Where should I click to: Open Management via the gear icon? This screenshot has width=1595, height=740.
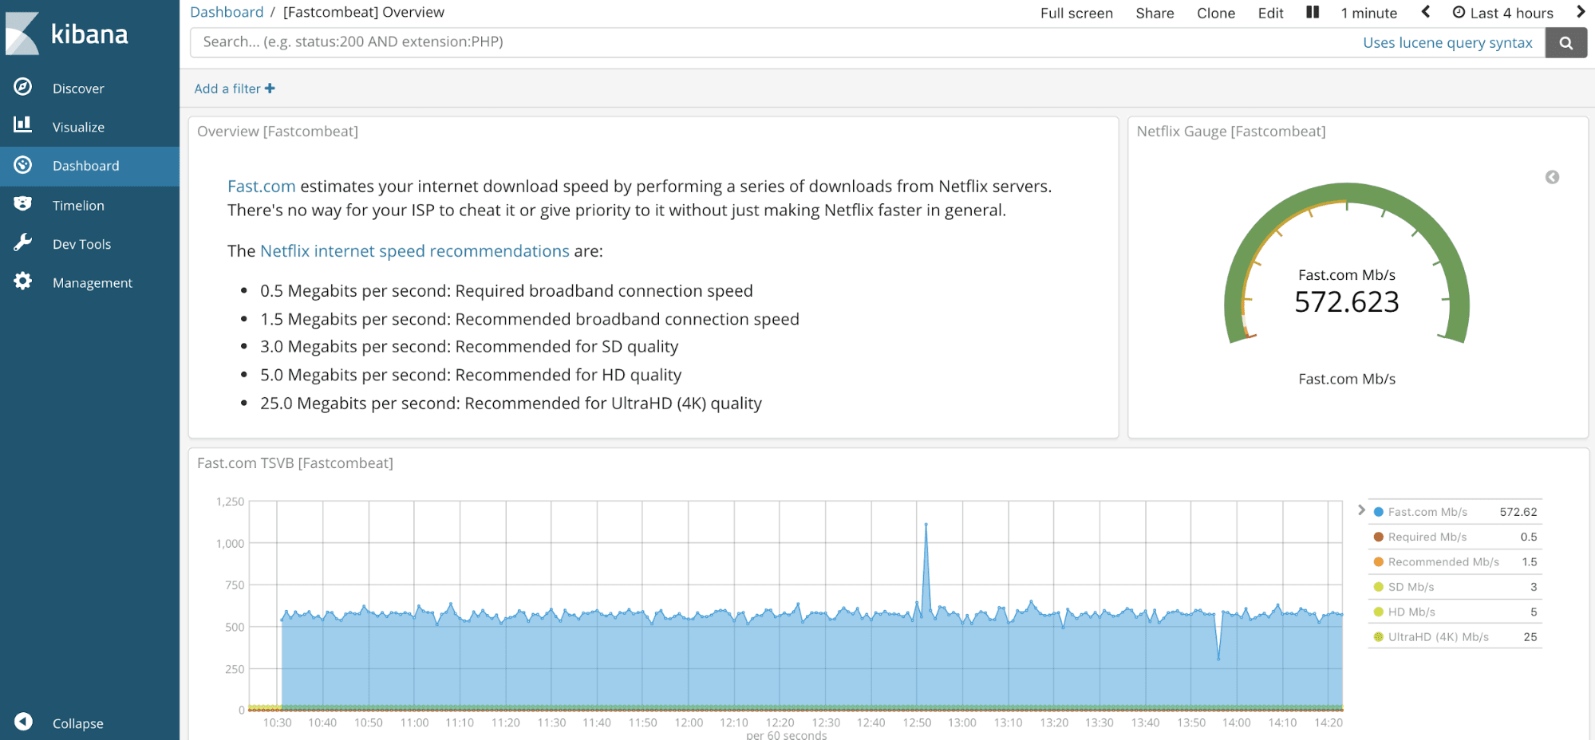[x=23, y=281]
